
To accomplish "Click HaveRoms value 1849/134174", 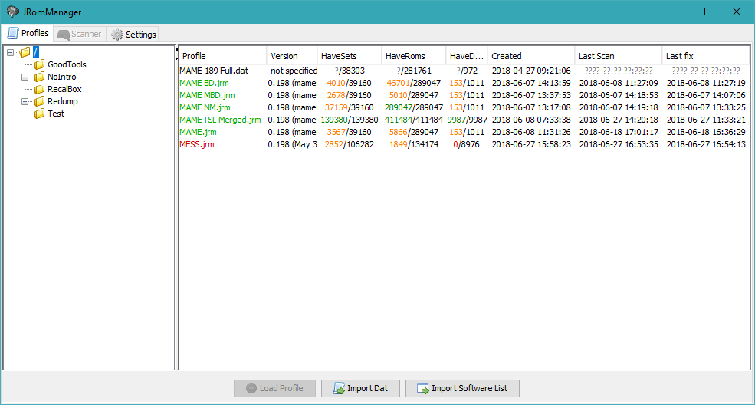I will pos(414,144).
